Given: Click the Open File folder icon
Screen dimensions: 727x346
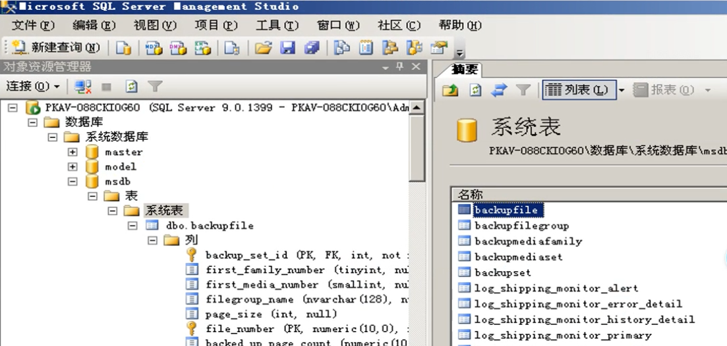Looking at the screenshot, I should tap(263, 47).
